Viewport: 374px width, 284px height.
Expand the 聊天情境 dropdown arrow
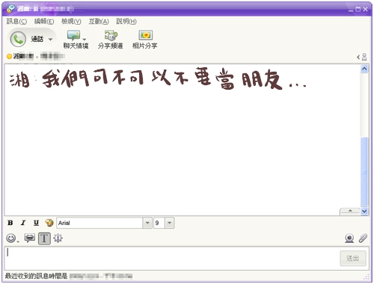(x=85, y=40)
